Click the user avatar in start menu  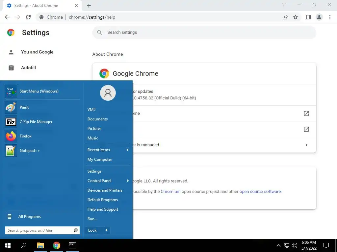pyautogui.click(x=108, y=93)
